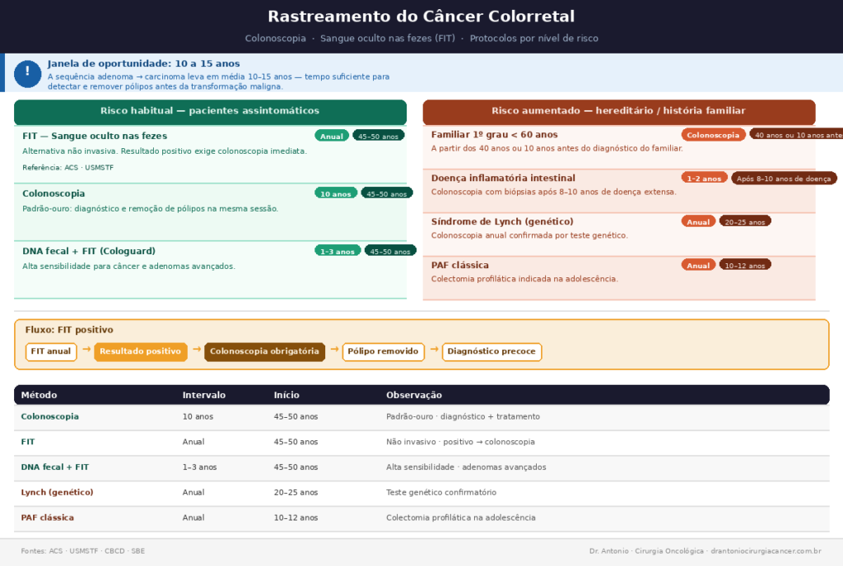Click the 'Observação' table column header
Screen dimensions: 843x566
(414, 395)
